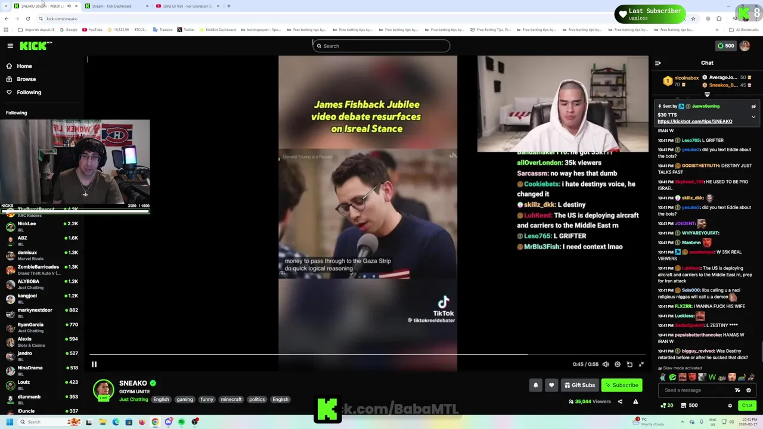Open ZombieBarricades channel in the following list

click(42, 270)
